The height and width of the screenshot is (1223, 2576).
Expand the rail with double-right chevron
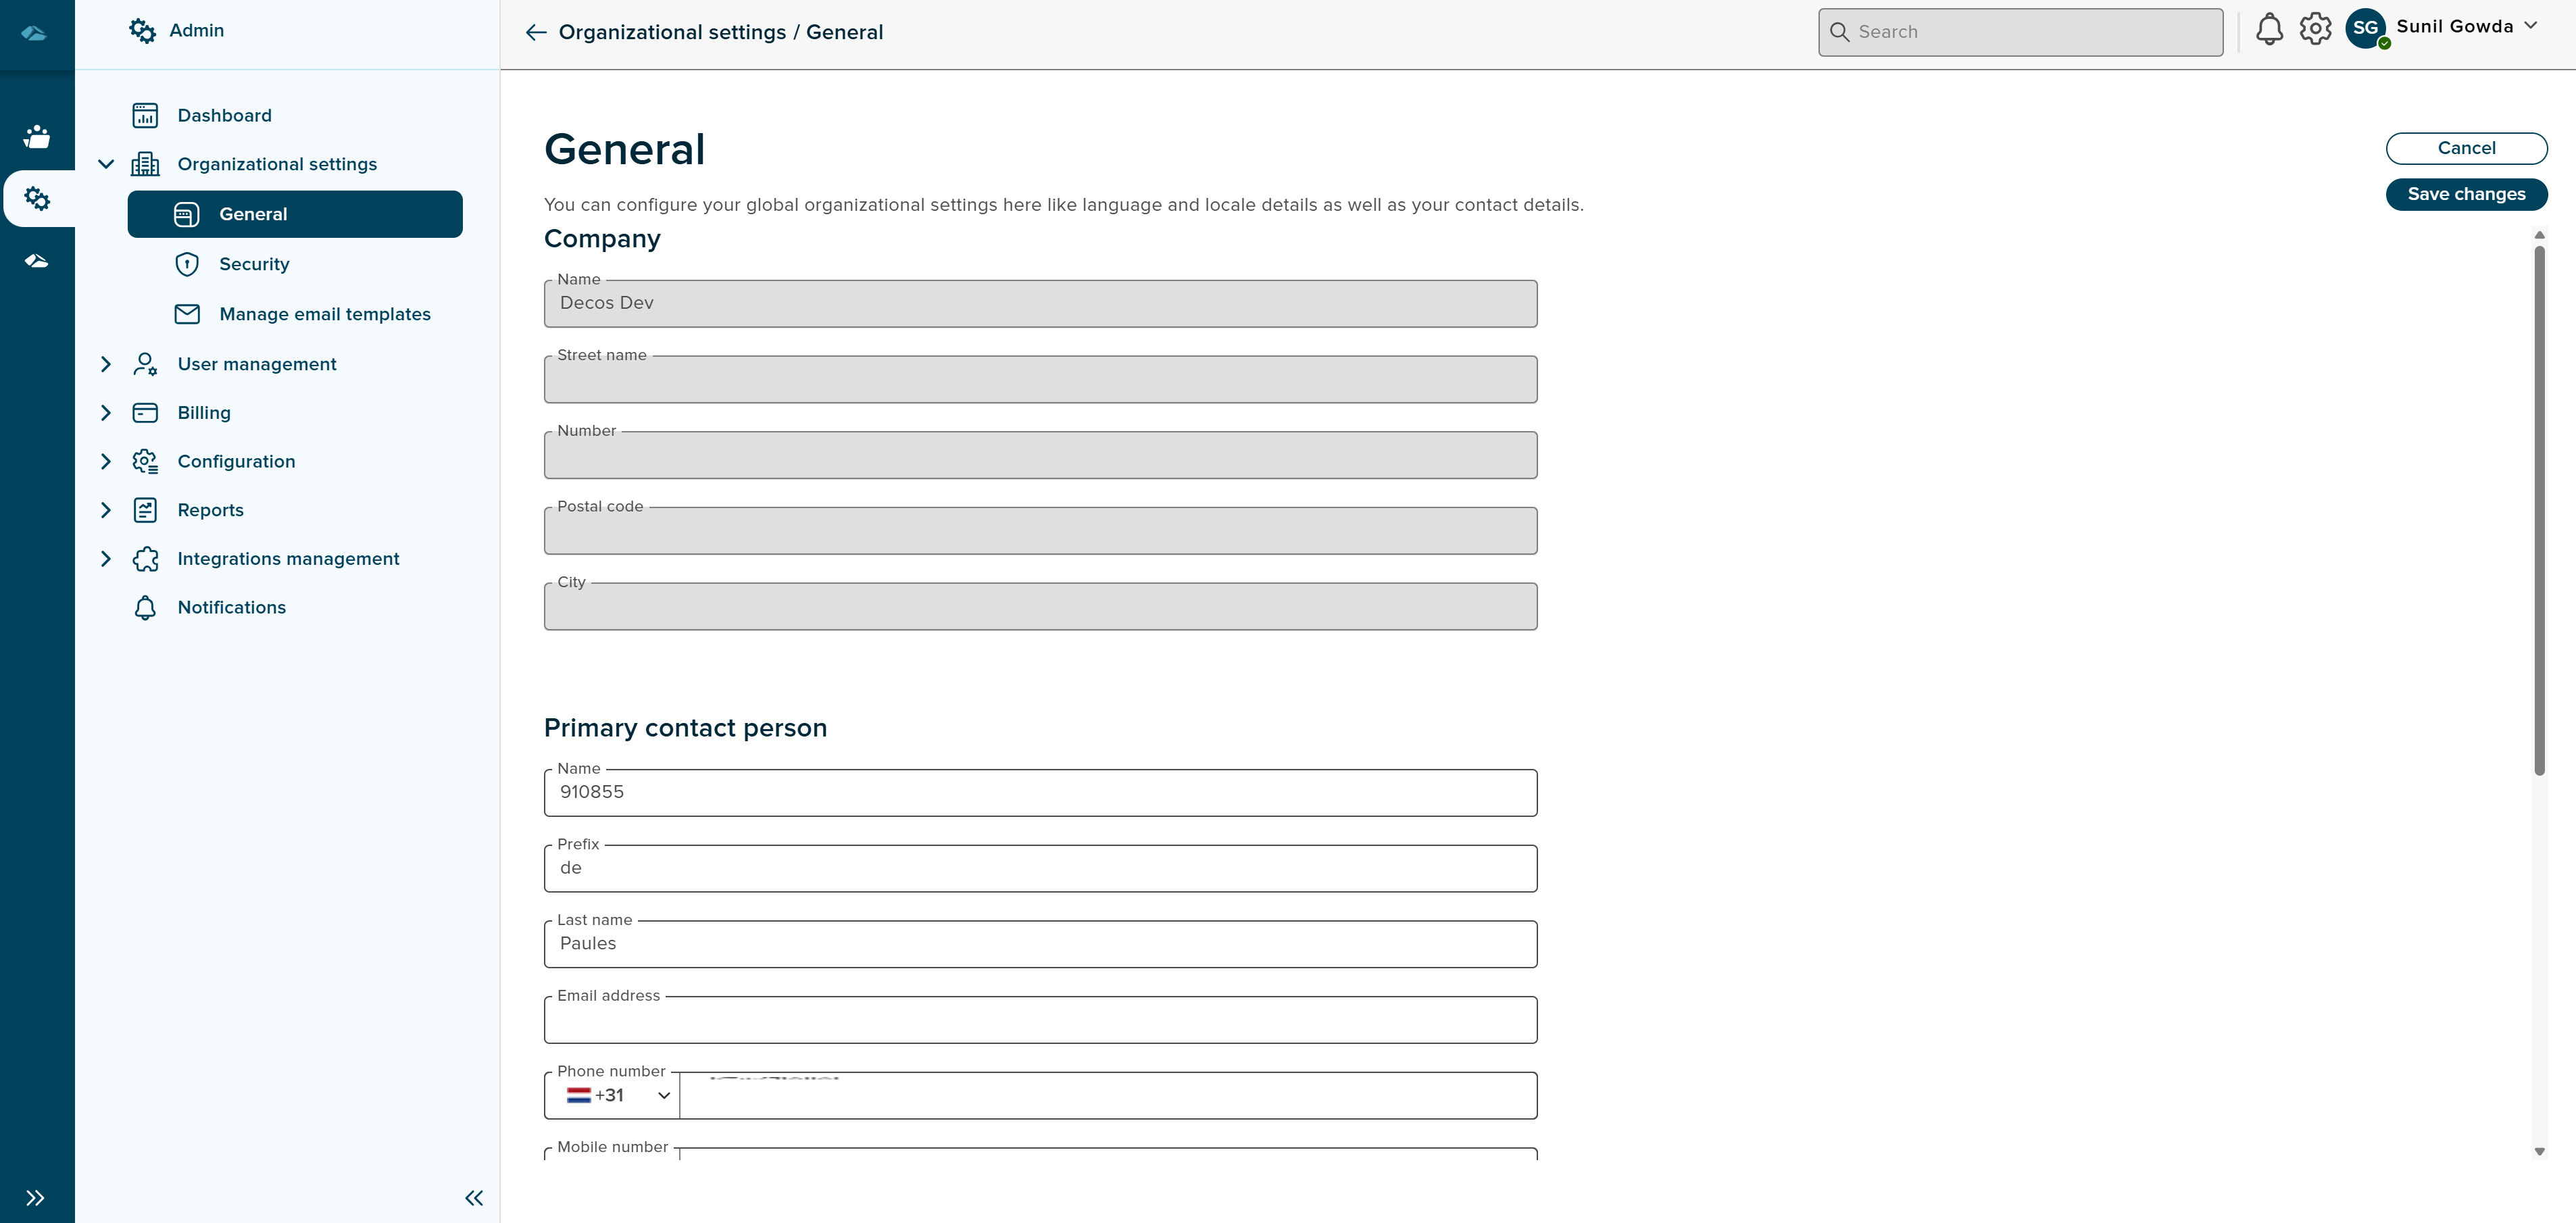pyautogui.click(x=35, y=1198)
